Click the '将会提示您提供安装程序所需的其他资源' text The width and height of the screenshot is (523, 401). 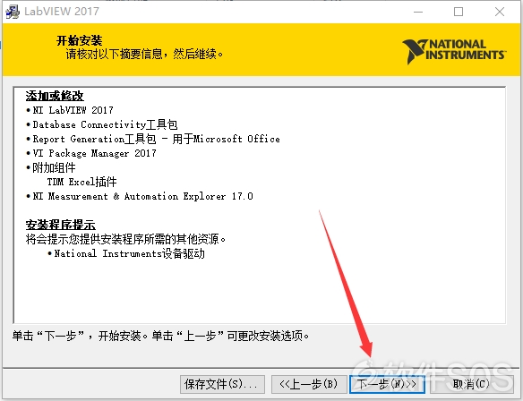[x=125, y=239]
